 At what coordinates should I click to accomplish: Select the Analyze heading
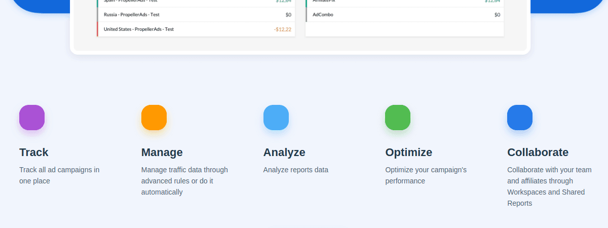284,153
